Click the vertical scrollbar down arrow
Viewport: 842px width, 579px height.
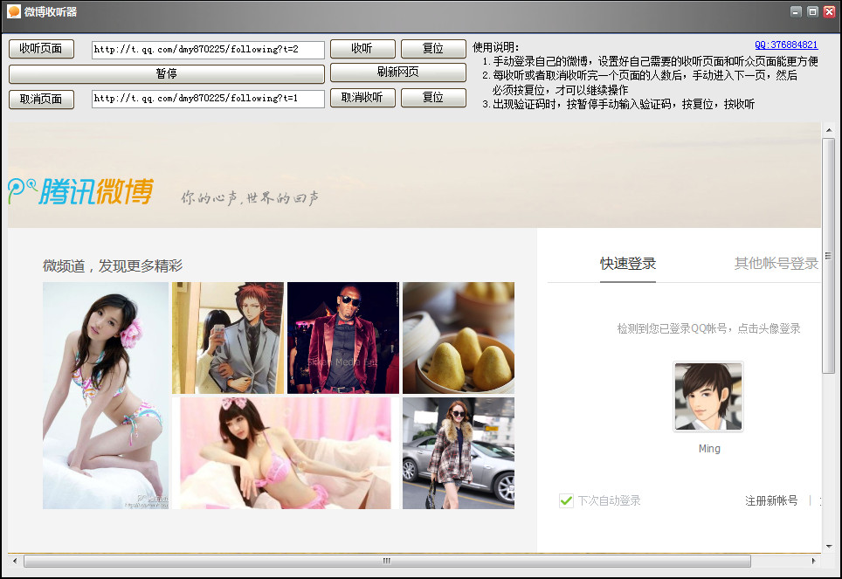tap(829, 546)
